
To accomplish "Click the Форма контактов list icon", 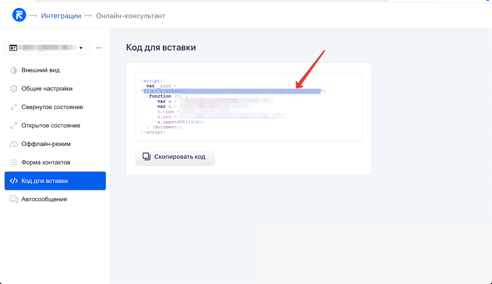I will coord(14,162).
